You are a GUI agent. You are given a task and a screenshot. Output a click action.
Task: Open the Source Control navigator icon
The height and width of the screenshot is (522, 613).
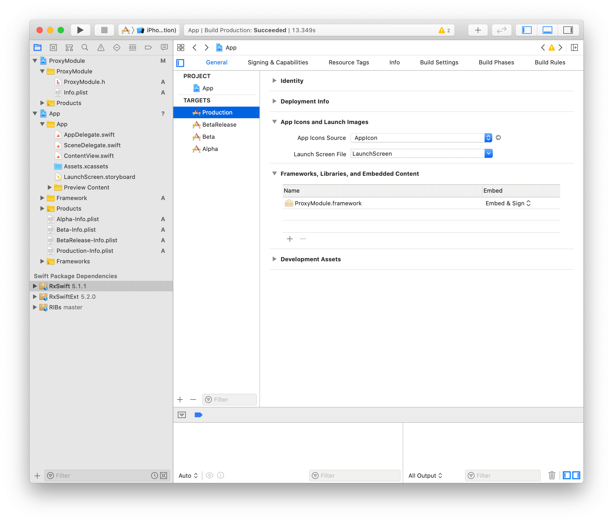[x=53, y=47]
